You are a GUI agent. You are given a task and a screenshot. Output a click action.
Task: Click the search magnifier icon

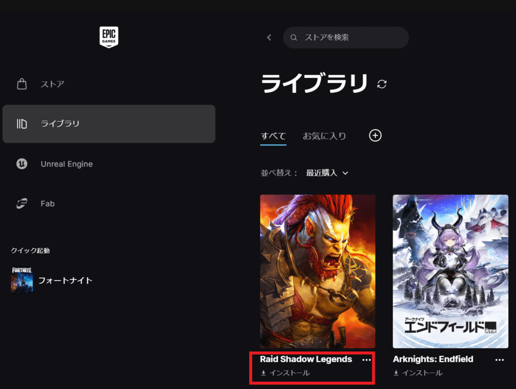(294, 38)
